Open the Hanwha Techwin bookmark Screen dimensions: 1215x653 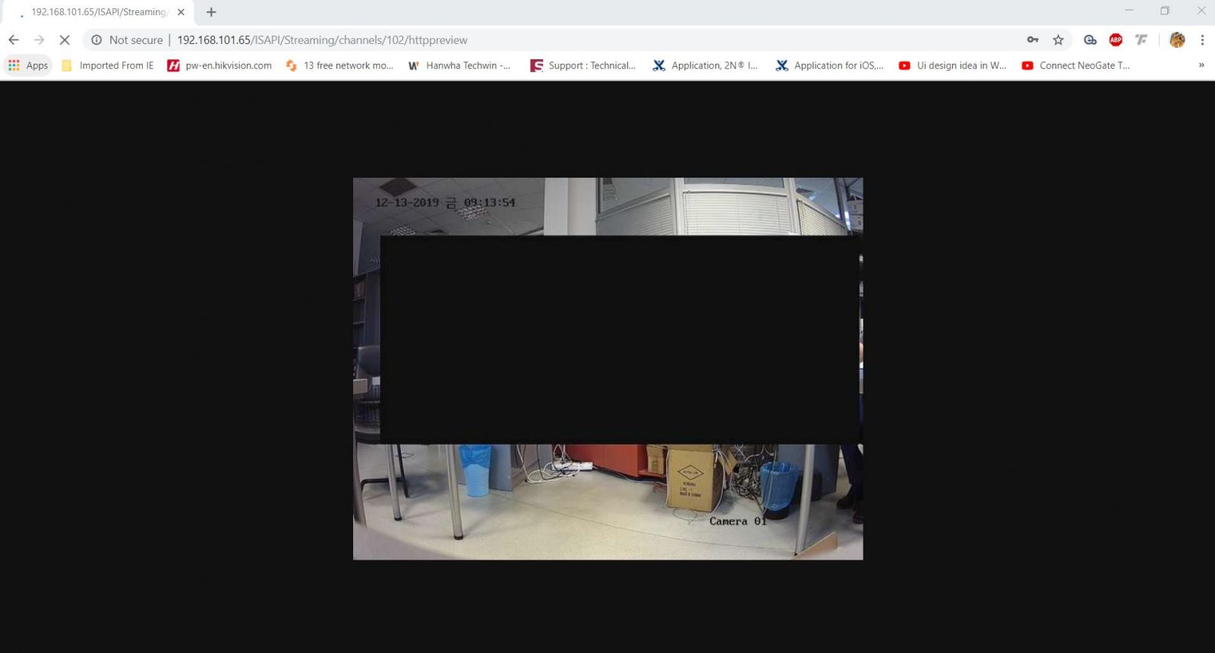click(x=459, y=65)
